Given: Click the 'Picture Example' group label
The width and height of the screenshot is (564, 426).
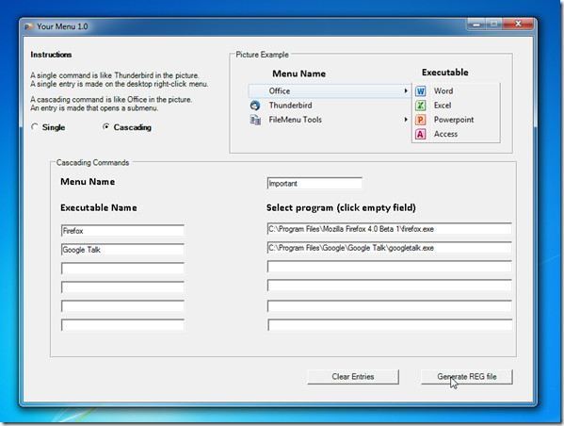Looking at the screenshot, I should click(262, 55).
